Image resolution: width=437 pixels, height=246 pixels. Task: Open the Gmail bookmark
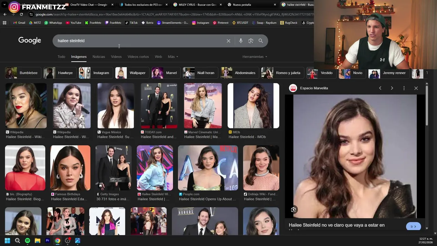19,23
